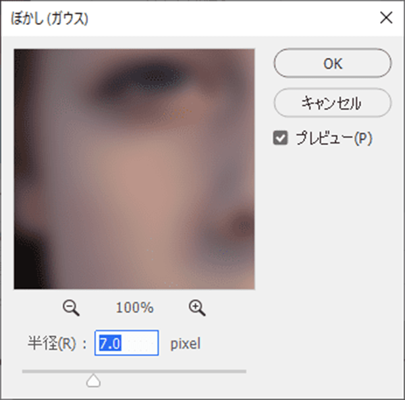Click slider track left of the handle
Screen dimensions: 405x400
coord(54,372)
